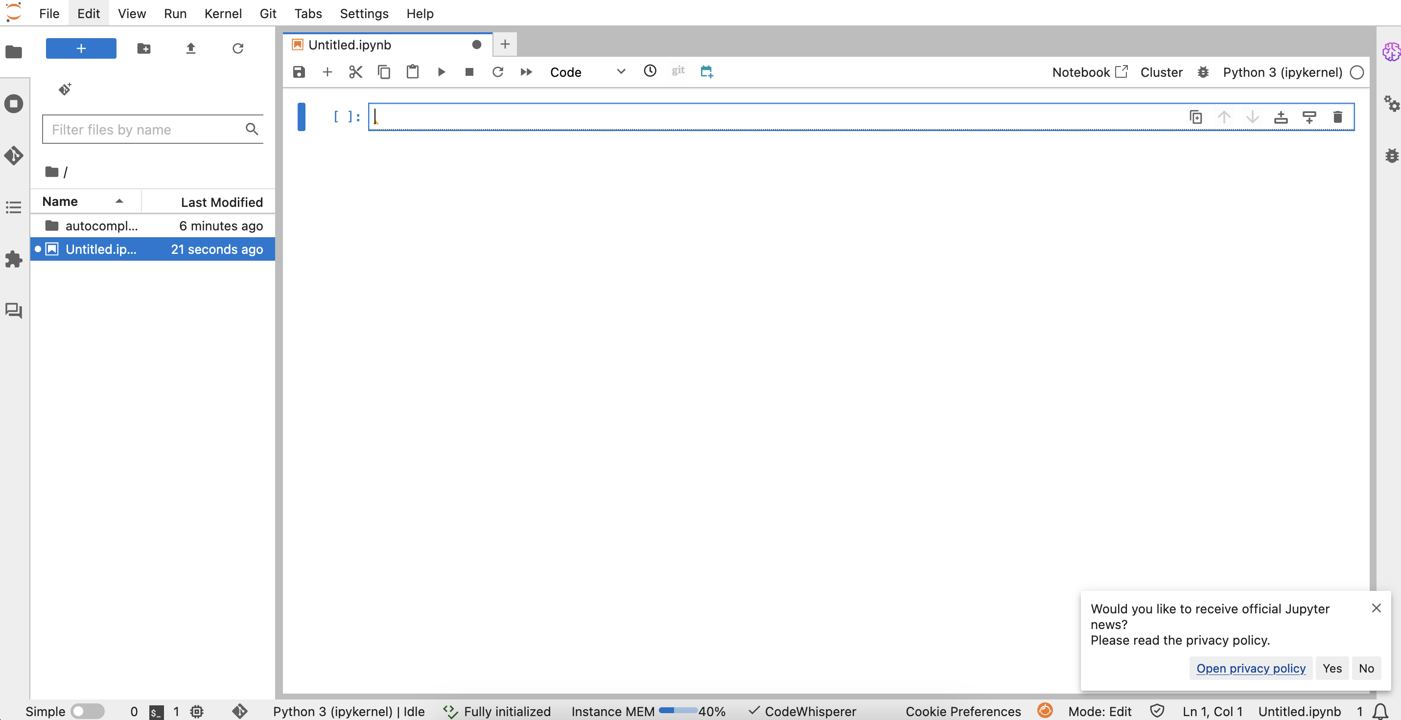Save the notebook with the disk icon
Screen dimensions: 1401x720
point(299,72)
